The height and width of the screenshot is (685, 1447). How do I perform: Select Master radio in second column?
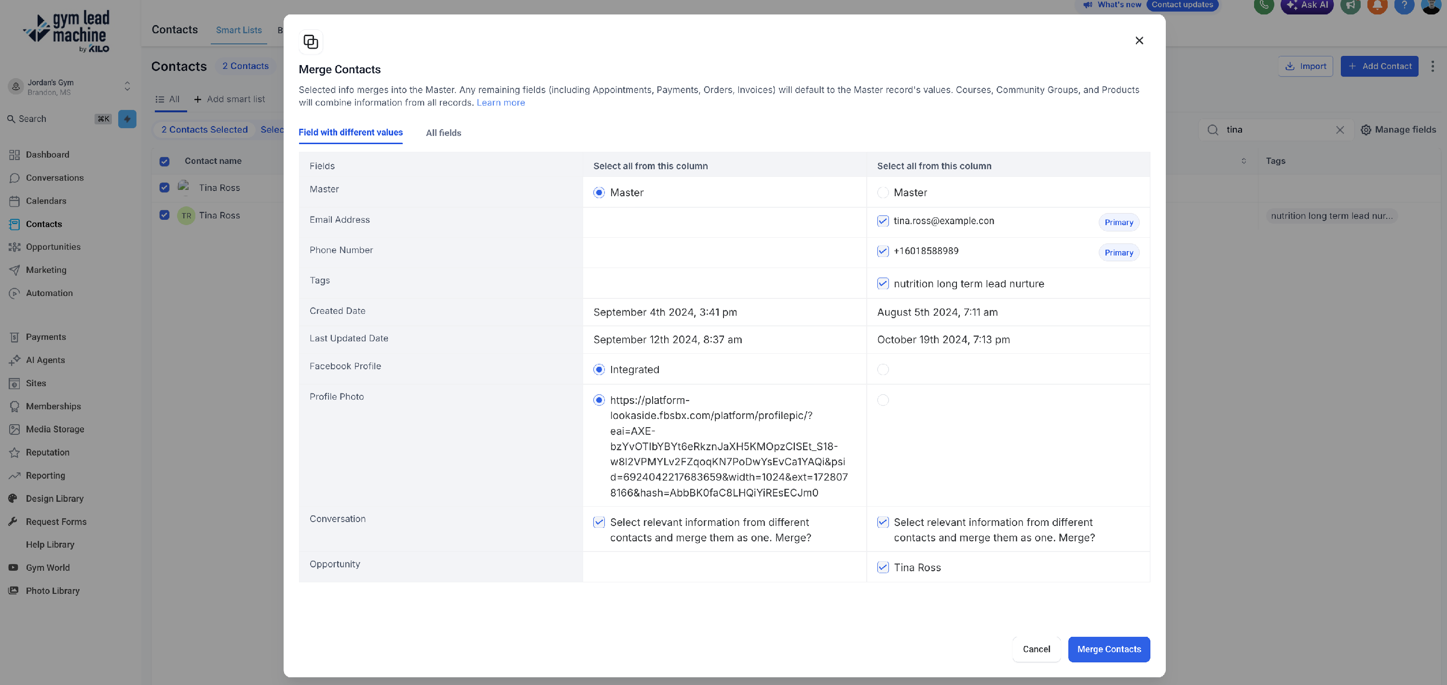click(x=883, y=193)
